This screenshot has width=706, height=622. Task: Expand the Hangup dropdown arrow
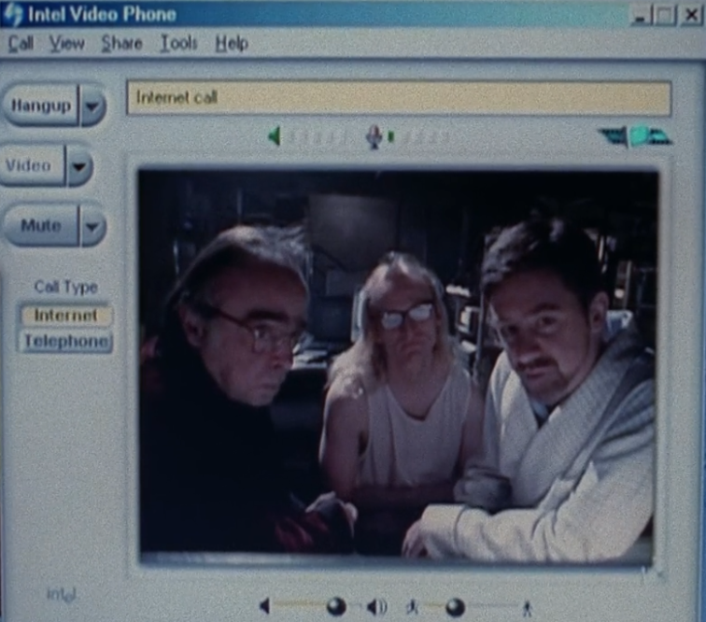pos(92,106)
